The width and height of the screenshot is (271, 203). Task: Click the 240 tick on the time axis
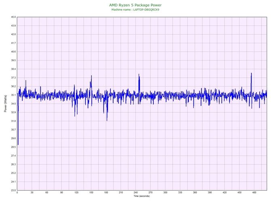tap(135, 192)
